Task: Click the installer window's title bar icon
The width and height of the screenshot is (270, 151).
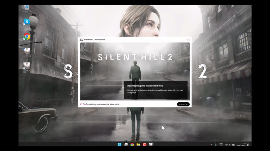Action: (82, 40)
